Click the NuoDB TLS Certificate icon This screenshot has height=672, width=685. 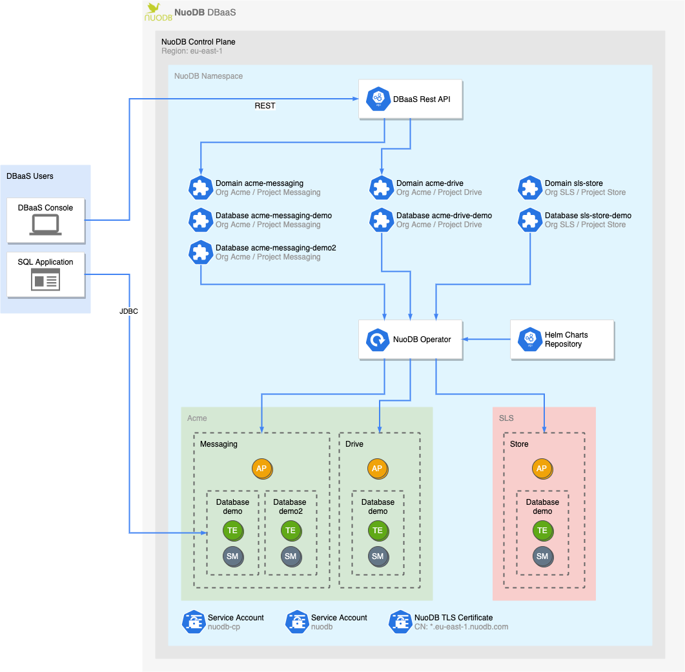(x=400, y=622)
